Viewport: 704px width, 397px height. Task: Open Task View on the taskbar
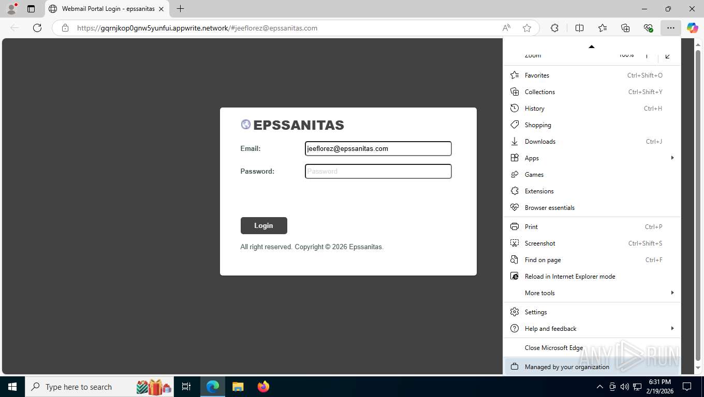click(186, 387)
